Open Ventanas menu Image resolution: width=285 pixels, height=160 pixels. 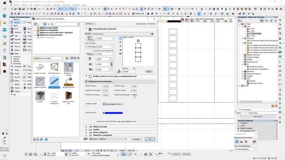tap(76, 5)
